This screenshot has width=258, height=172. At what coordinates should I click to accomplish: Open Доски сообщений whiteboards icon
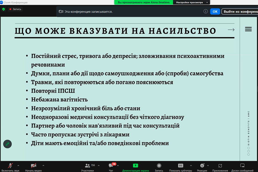coord(242,165)
